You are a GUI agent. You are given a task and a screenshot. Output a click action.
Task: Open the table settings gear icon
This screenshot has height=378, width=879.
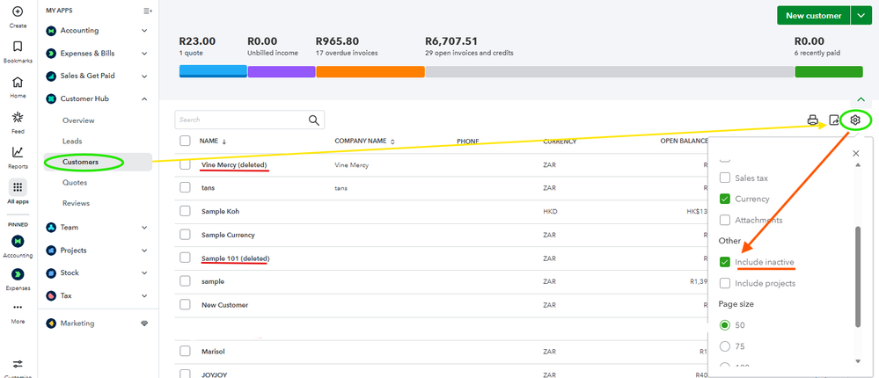855,120
